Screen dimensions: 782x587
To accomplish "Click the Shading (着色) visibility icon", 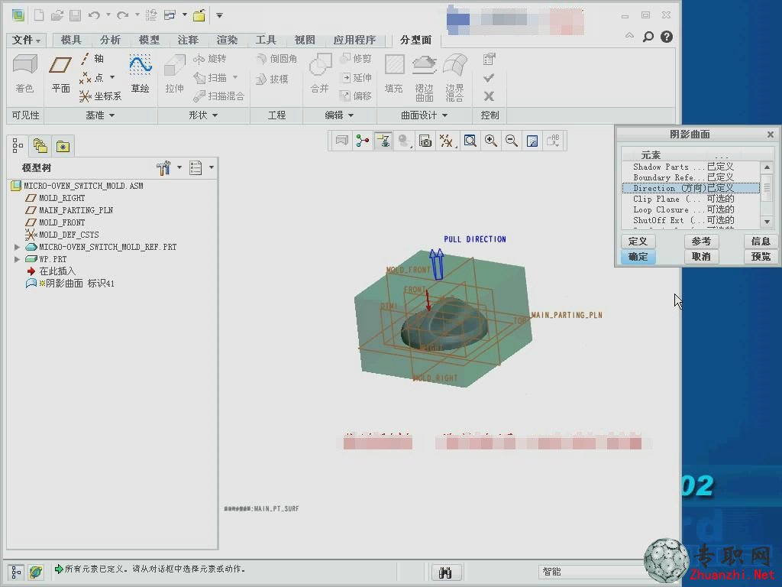I will [x=25, y=74].
